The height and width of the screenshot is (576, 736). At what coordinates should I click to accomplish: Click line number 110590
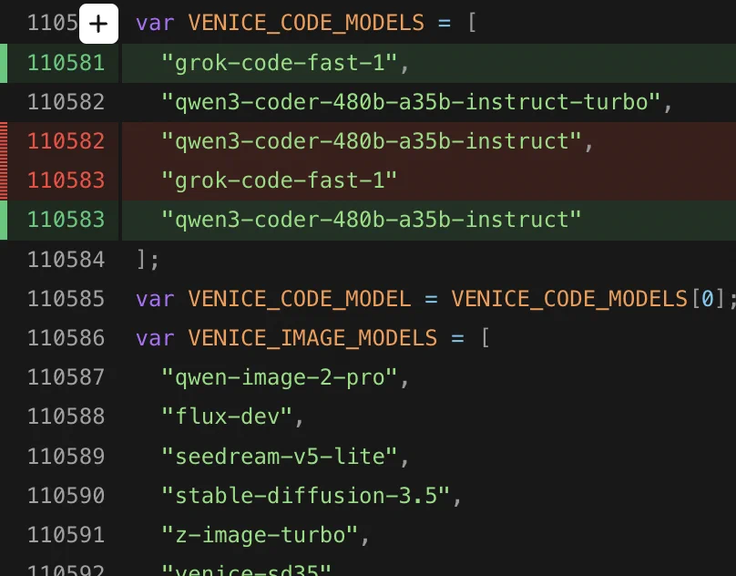pos(66,496)
